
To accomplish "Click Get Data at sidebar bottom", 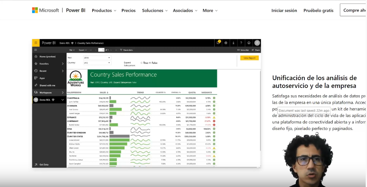I will tap(44, 164).
